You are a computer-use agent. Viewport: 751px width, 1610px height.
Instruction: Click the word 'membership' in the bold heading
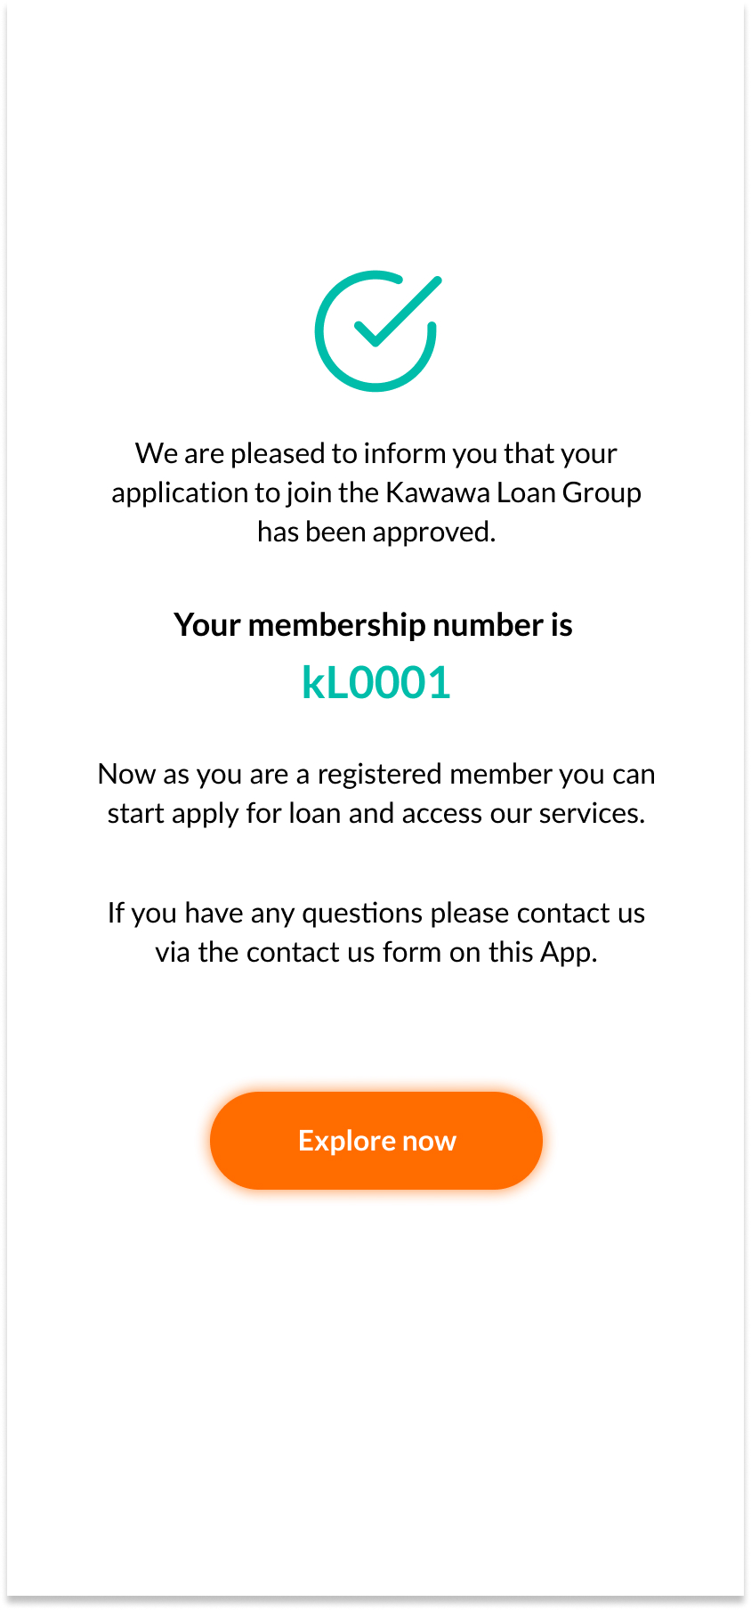[x=336, y=625]
